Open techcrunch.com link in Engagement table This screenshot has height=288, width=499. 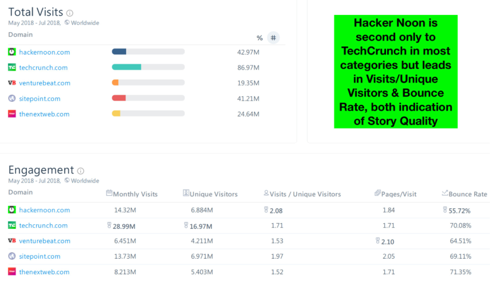point(43,225)
